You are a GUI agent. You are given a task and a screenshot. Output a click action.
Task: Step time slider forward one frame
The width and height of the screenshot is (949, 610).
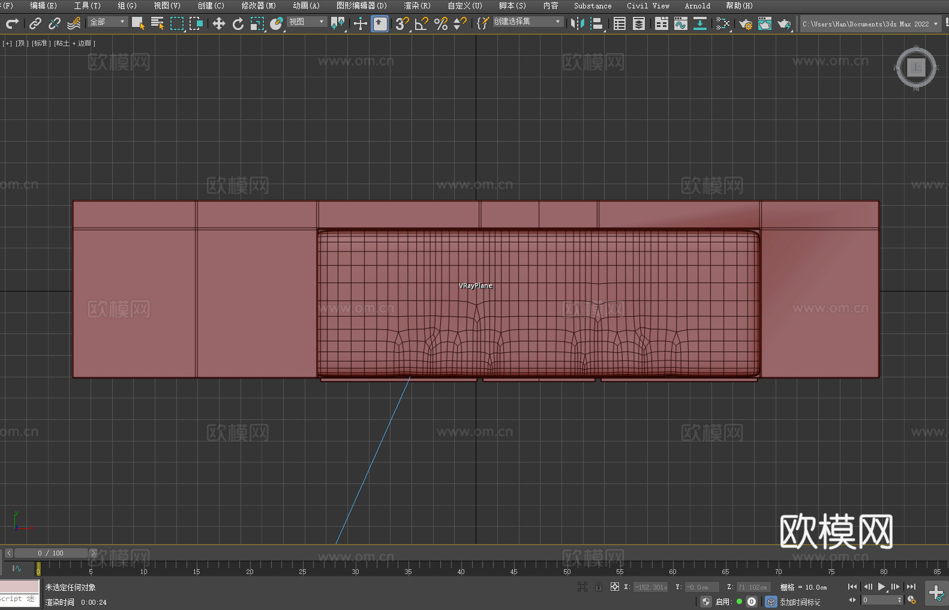[x=94, y=553]
